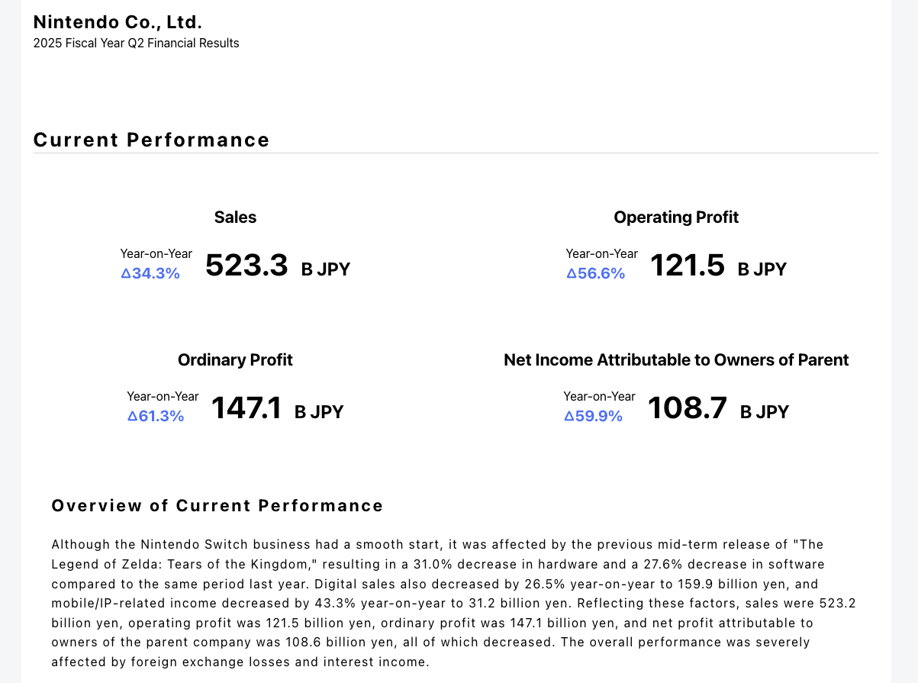Click the 59.9% net income change

click(x=594, y=416)
